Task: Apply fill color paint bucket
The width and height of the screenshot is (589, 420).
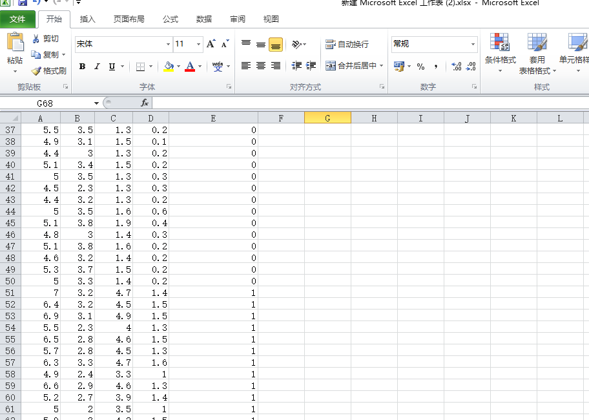Action: [169, 67]
